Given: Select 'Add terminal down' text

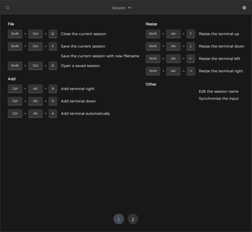Looking at the screenshot, I should point(78,101).
